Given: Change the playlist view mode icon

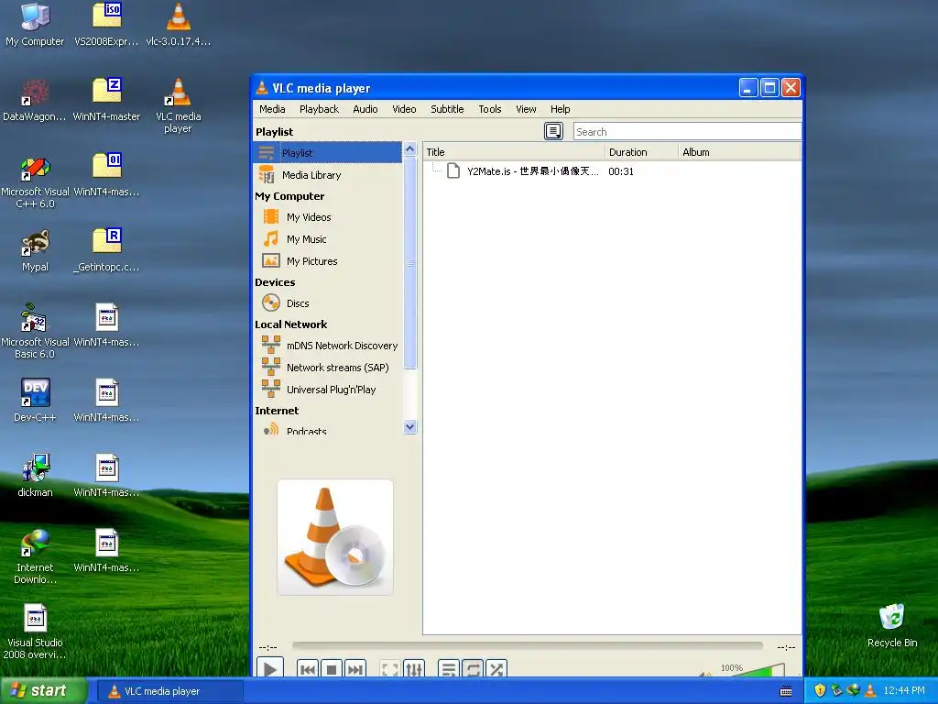Looking at the screenshot, I should pyautogui.click(x=553, y=131).
